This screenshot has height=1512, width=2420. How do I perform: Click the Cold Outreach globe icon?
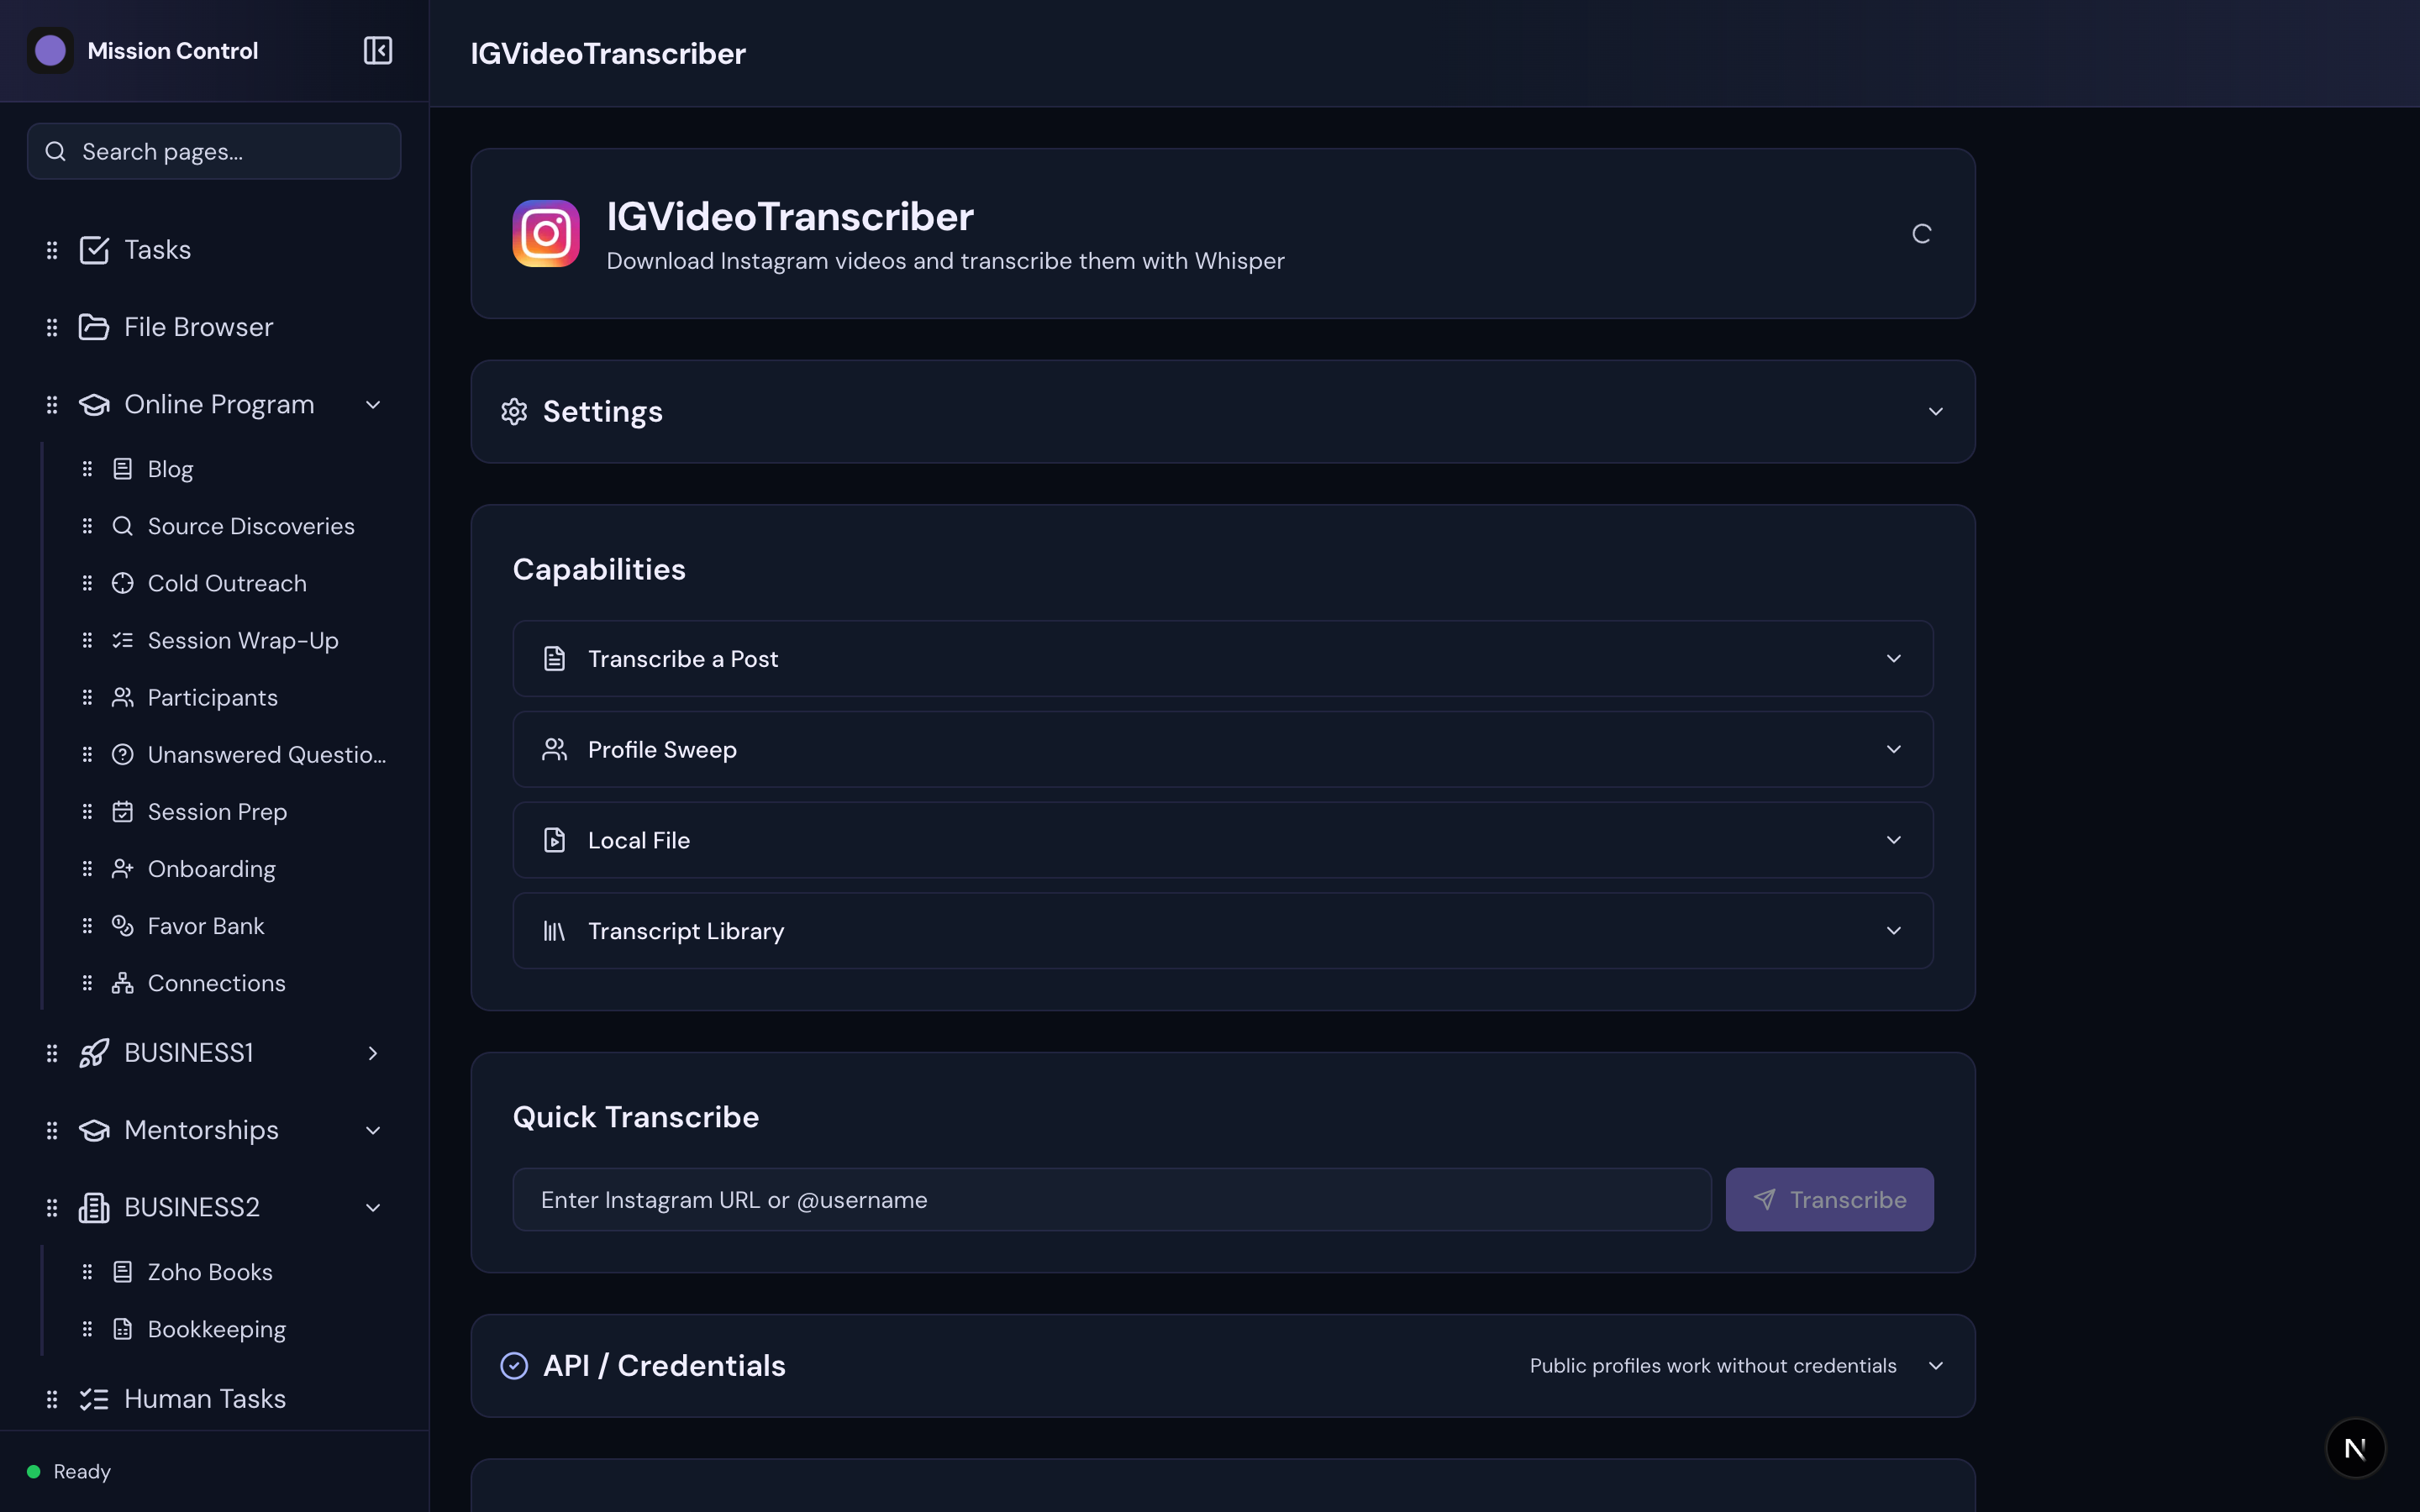pyautogui.click(x=122, y=583)
